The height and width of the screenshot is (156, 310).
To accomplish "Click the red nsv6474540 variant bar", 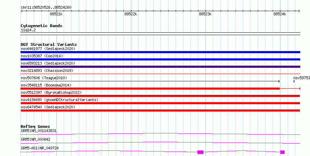I will tap(160, 110).
